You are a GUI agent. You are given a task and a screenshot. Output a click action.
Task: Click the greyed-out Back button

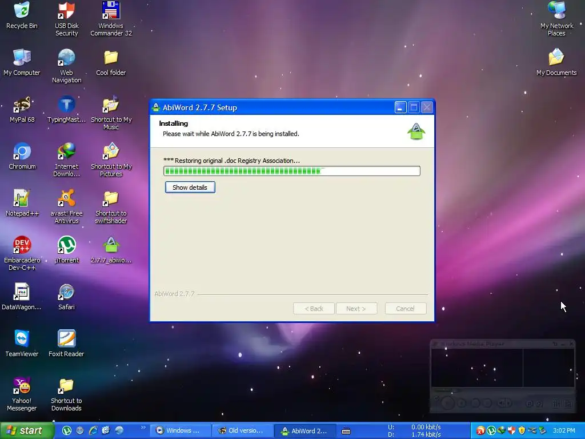(x=314, y=309)
